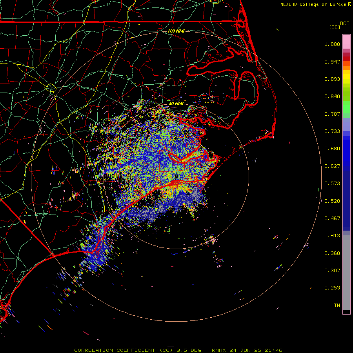Image resolution: width=353 pixels, height=353 pixels.
Task: Select the 0.787 legend value
Action: (x=332, y=114)
